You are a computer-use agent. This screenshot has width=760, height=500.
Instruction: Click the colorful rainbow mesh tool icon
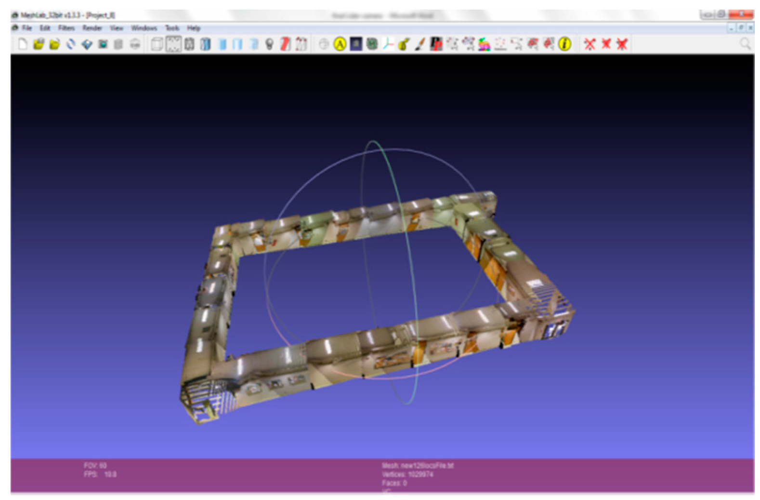(x=484, y=44)
